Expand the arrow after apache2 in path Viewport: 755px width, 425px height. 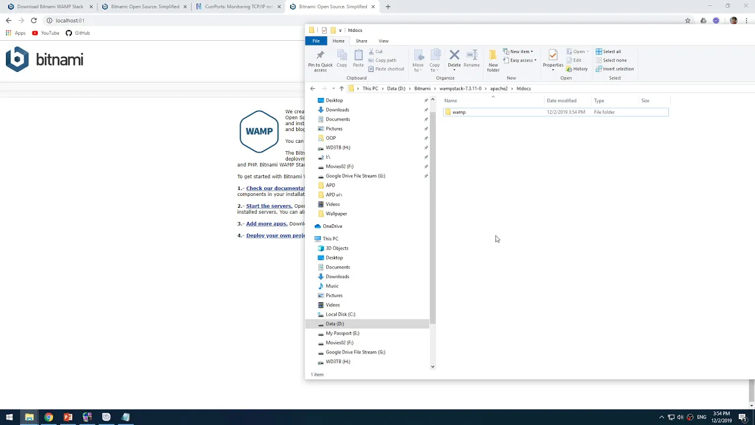(x=512, y=89)
